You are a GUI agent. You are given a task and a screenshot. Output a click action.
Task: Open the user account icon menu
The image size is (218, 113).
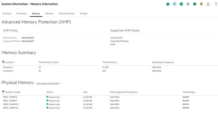tap(208, 4)
